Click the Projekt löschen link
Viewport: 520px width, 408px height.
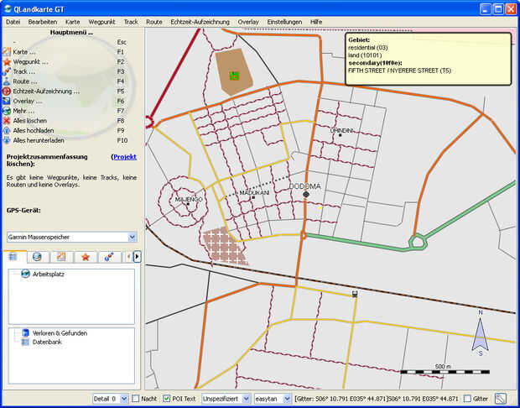pyautogui.click(x=123, y=157)
